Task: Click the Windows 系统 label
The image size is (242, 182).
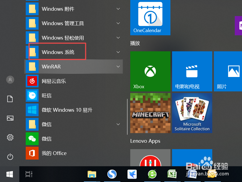Action: [58, 52]
